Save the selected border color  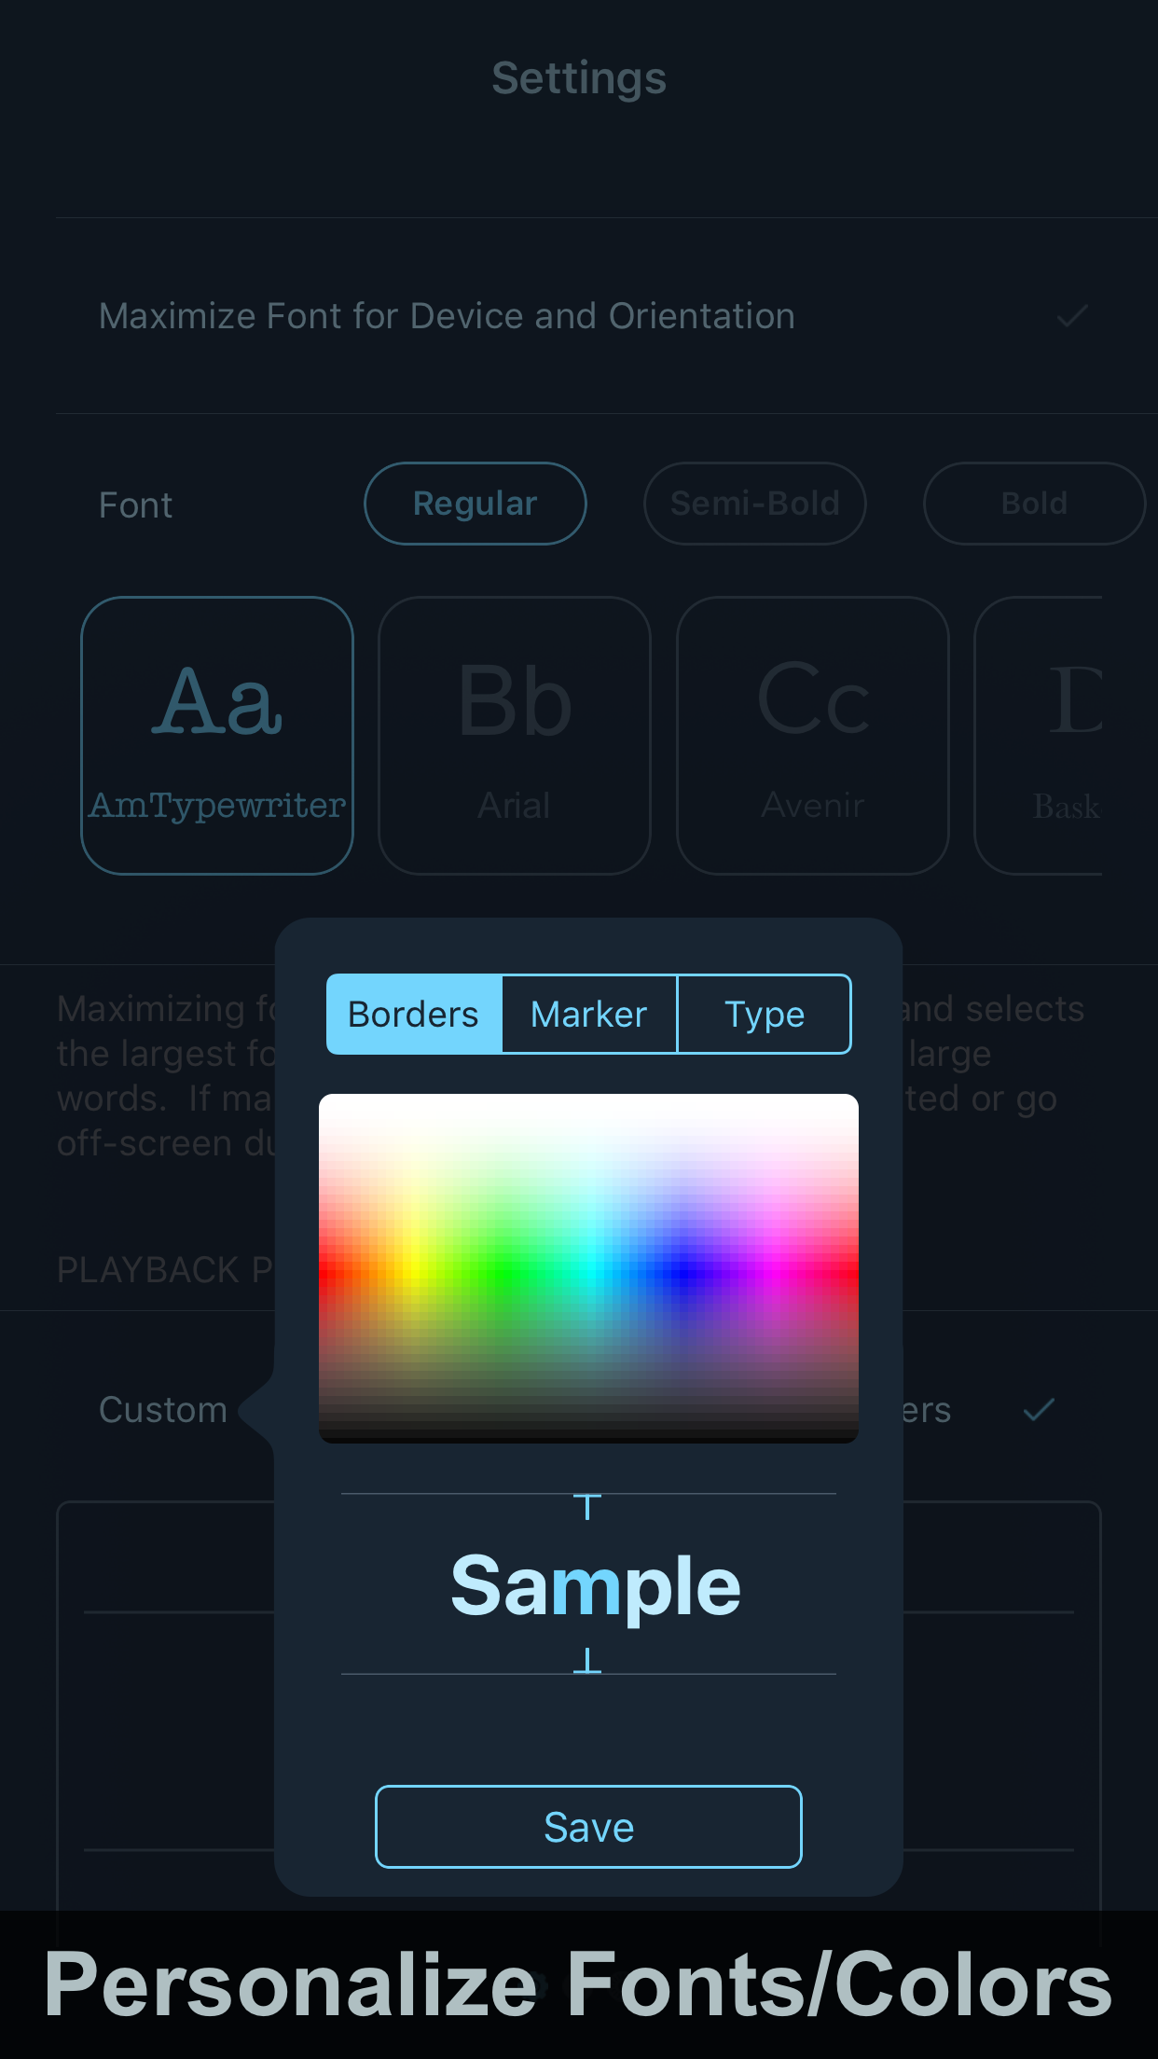(587, 1827)
